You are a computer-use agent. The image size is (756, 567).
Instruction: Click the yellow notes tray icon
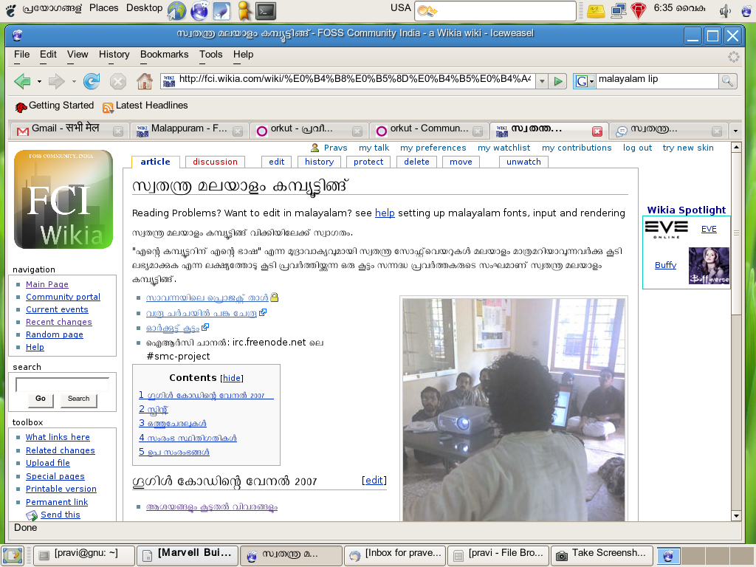click(x=596, y=10)
